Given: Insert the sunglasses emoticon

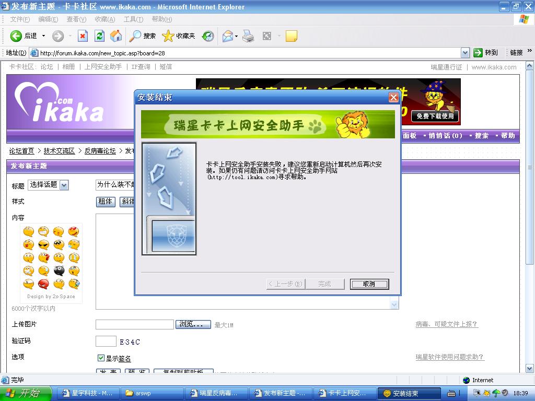Looking at the screenshot, I should (44, 244).
